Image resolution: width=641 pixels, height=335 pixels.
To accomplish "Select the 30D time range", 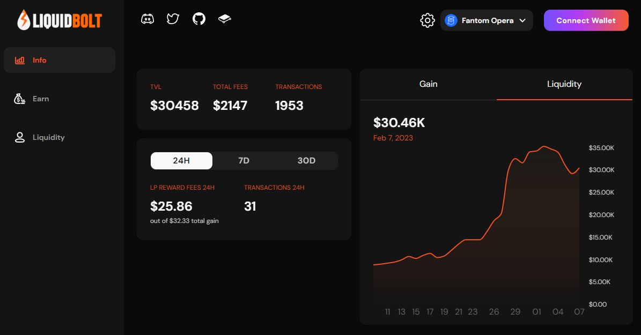I will 307,161.
